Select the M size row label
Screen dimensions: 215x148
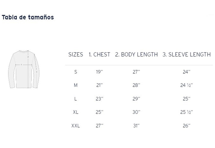(x=76, y=85)
